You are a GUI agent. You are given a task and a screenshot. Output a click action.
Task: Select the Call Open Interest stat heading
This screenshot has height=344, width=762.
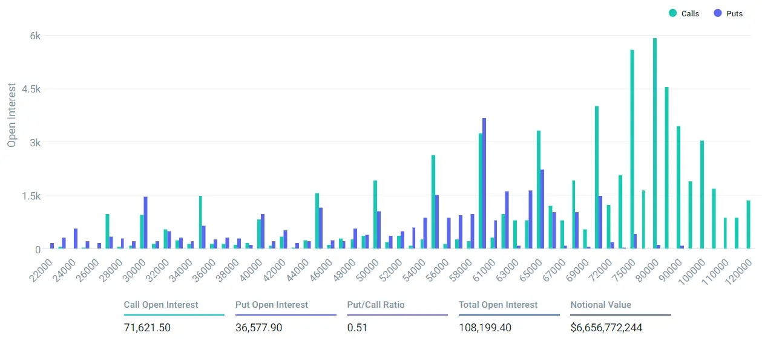161,305
